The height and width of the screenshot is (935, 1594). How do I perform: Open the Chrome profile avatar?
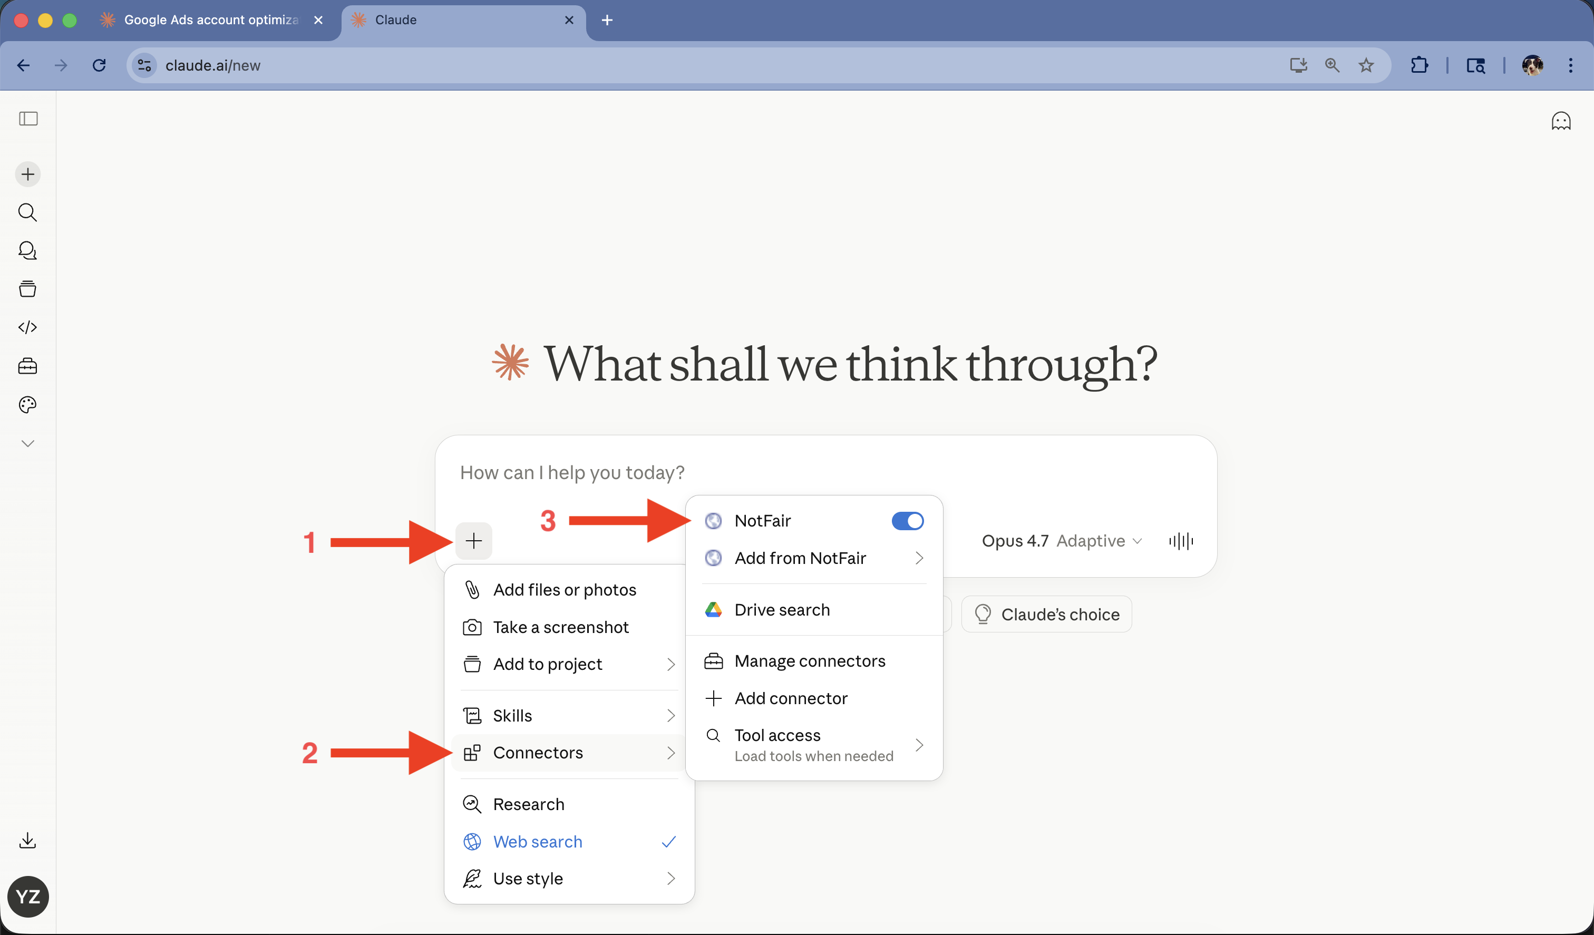tap(1532, 65)
